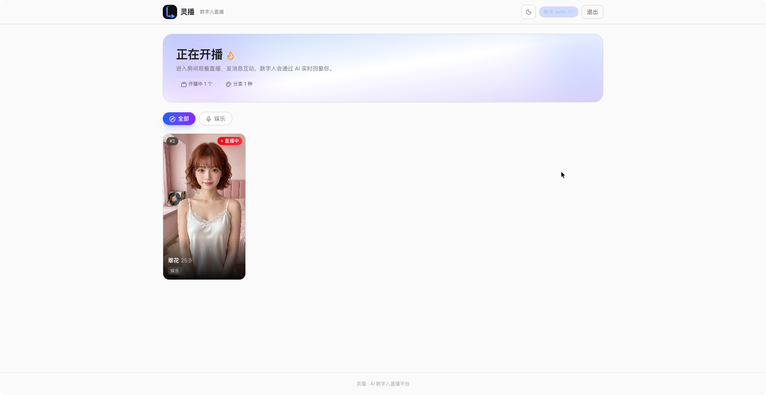The image size is (766, 395).
Task: Click the 灵播 app logo icon
Action: pyautogui.click(x=170, y=12)
